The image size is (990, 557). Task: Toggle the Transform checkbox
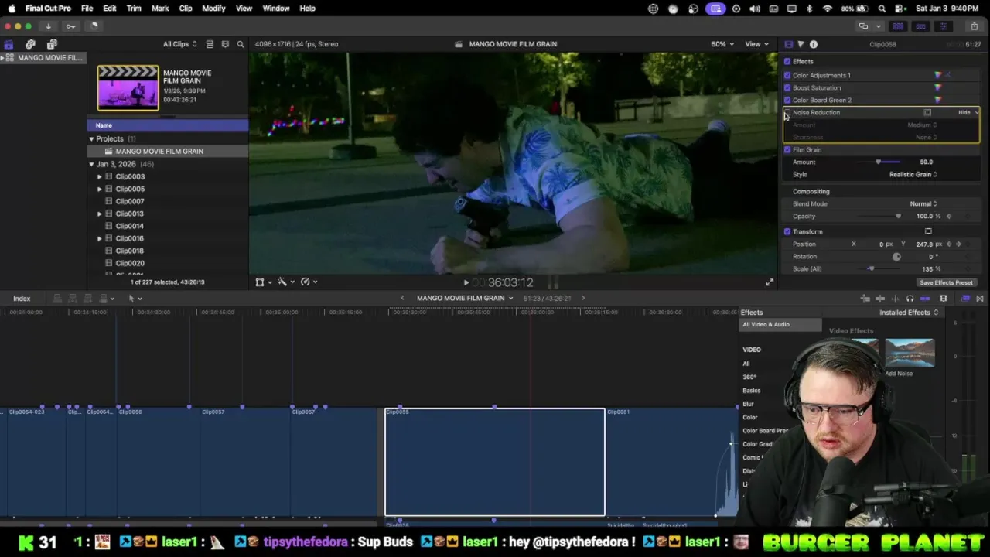(787, 231)
